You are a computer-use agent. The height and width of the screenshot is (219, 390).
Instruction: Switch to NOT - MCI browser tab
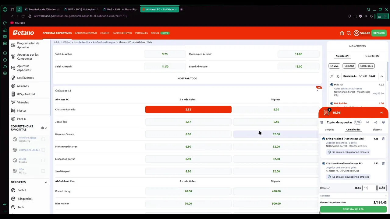click(x=81, y=9)
